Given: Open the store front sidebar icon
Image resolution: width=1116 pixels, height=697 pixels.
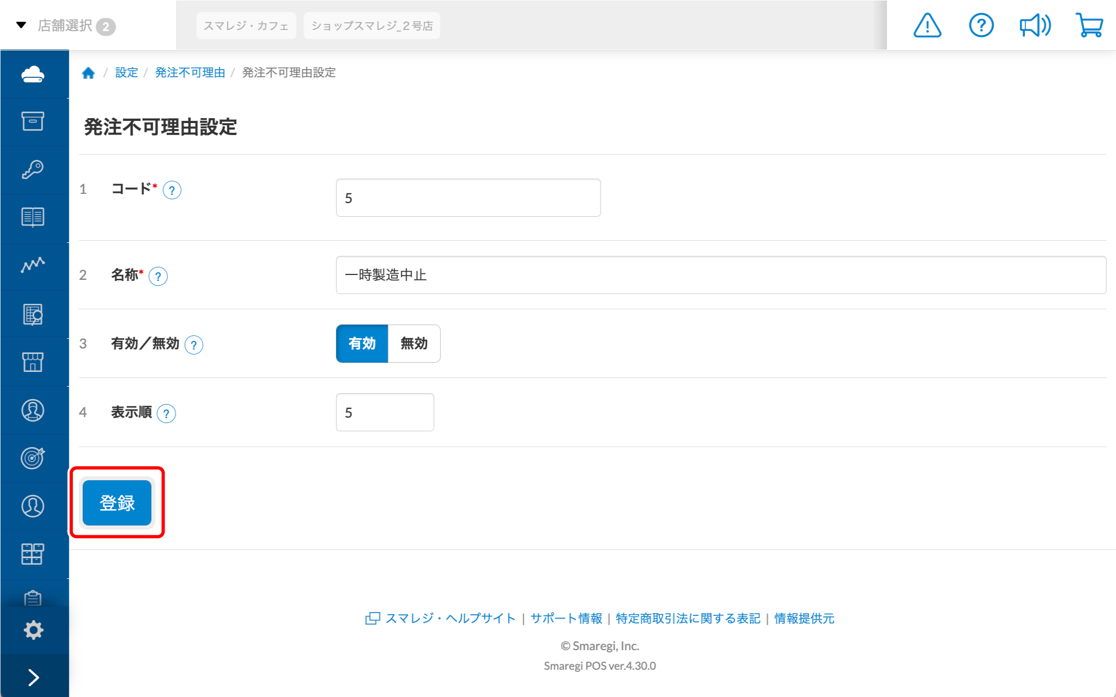Looking at the screenshot, I should click(33, 362).
